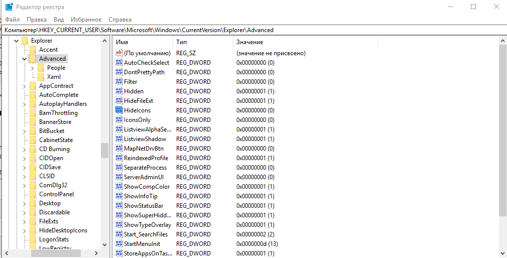
Task: Click the Registry Editor app icon in title bar
Action: [9, 7]
